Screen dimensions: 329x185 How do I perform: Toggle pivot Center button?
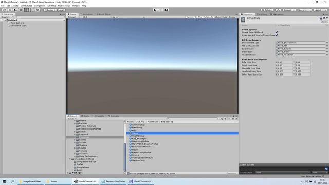coord(49,10)
